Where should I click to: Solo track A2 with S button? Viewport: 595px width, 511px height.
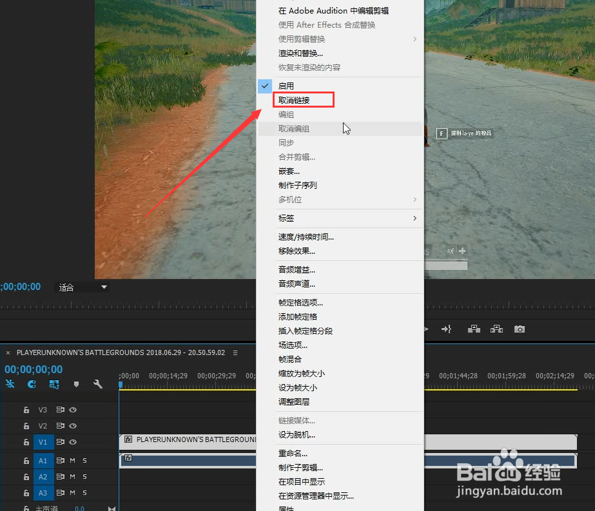coord(84,476)
